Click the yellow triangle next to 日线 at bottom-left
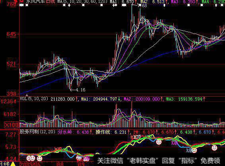The height and width of the screenshot is (166, 225). (13, 164)
